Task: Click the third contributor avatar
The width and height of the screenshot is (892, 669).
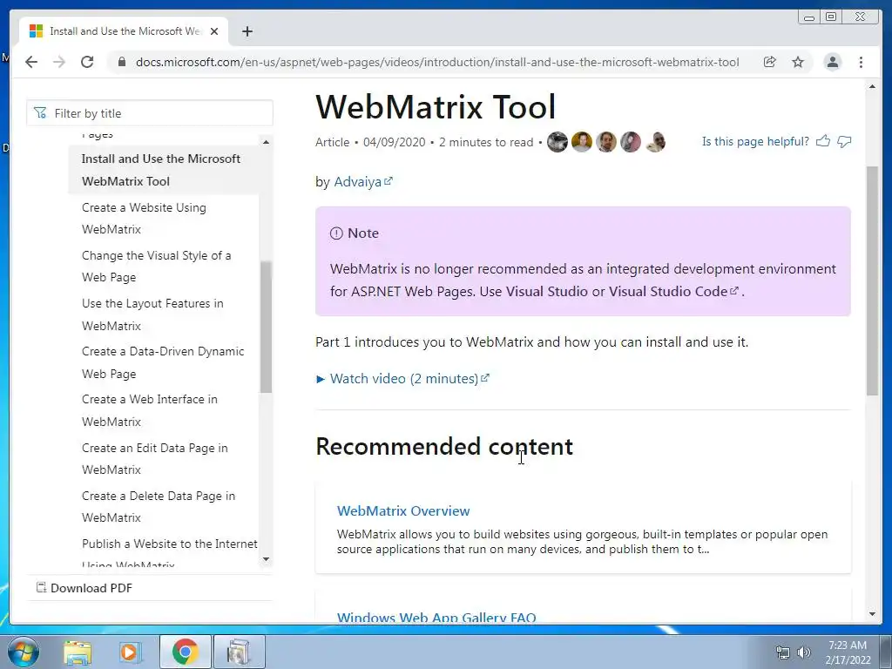Action: (606, 142)
